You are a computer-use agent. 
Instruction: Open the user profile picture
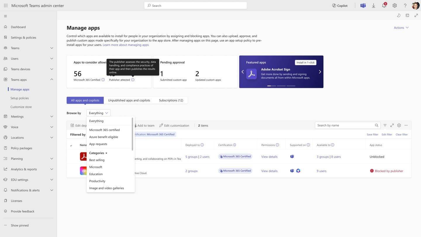coord(415,5)
